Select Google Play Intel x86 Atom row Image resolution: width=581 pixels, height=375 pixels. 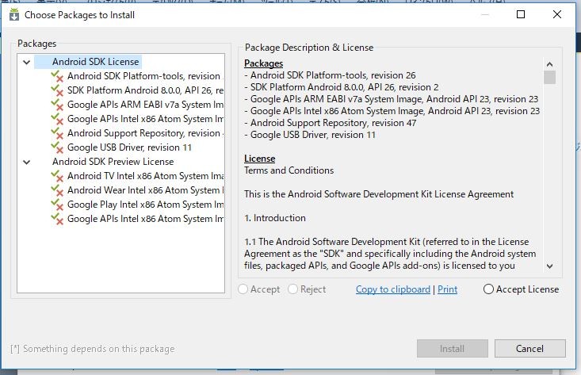coord(145,205)
